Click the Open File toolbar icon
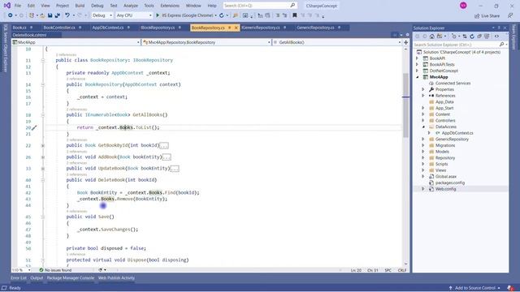 point(42,15)
